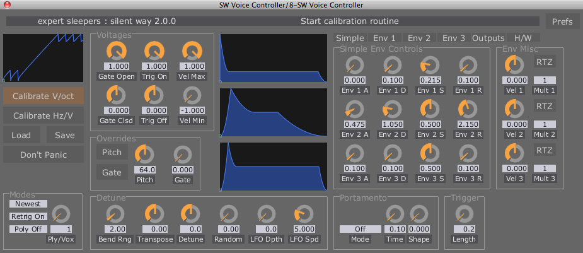Screen dimensions: 583x253
Task: Click the LFO Spd knob
Action: [x=304, y=213]
